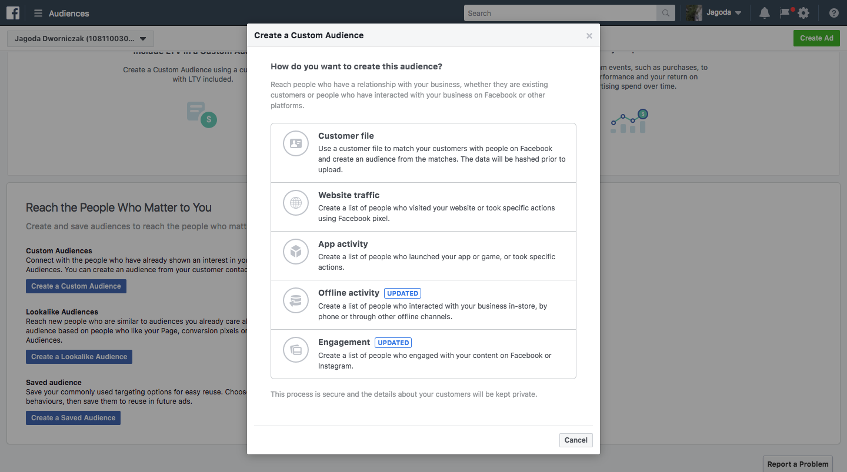
Task: Open the settings gear icon
Action: coord(803,13)
